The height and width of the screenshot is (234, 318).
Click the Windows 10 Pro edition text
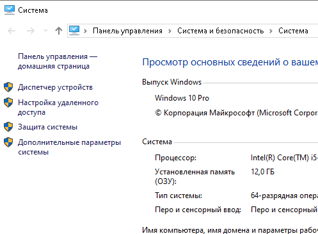182,98
